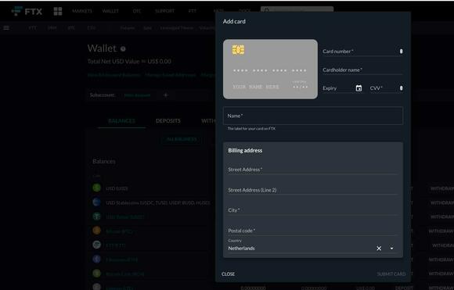The image size is (454, 290).
Task: Click the header search box
Action: (297, 10)
